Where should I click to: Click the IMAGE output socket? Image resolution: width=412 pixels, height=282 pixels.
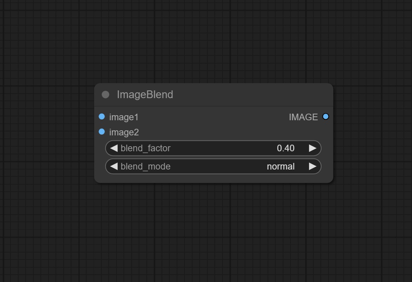tap(325, 117)
